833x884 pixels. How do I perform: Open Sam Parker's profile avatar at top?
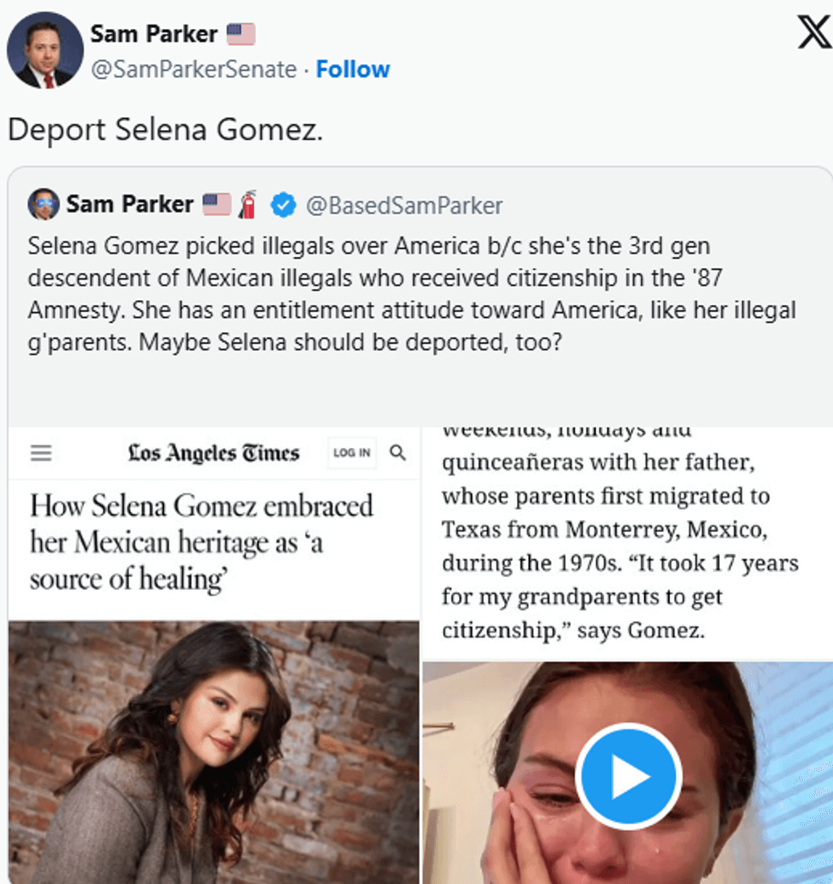coord(45,50)
